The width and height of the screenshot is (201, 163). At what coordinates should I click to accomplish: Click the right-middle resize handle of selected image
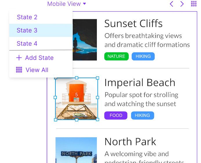click(97, 97)
